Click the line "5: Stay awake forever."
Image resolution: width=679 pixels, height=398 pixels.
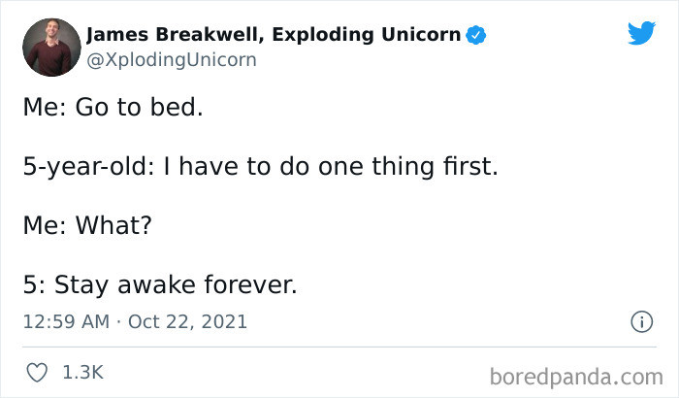coord(158,285)
